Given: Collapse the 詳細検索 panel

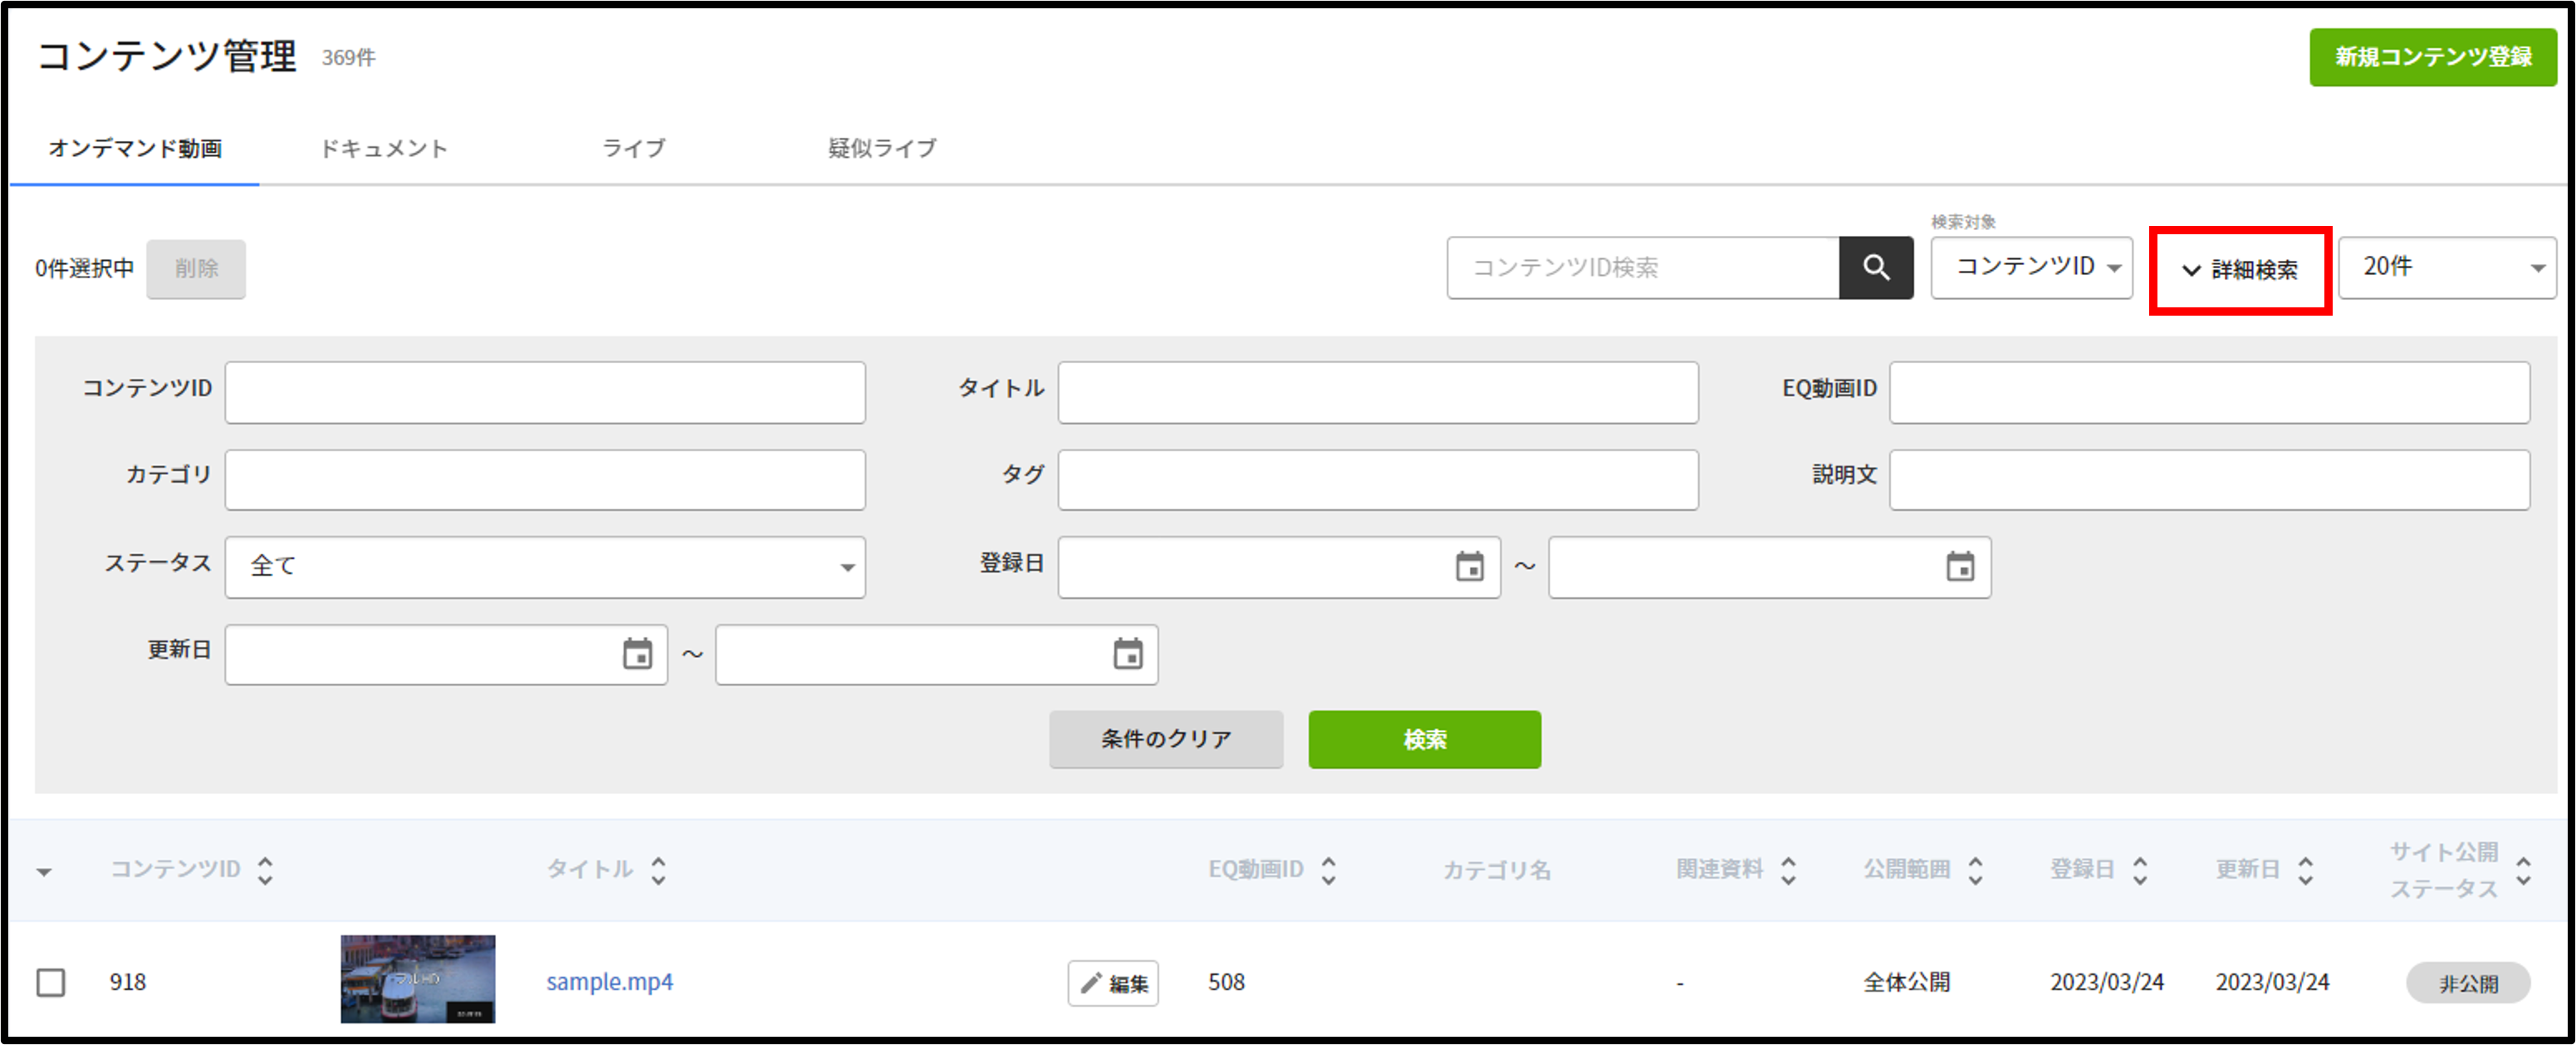Looking at the screenshot, I should (x=2240, y=270).
